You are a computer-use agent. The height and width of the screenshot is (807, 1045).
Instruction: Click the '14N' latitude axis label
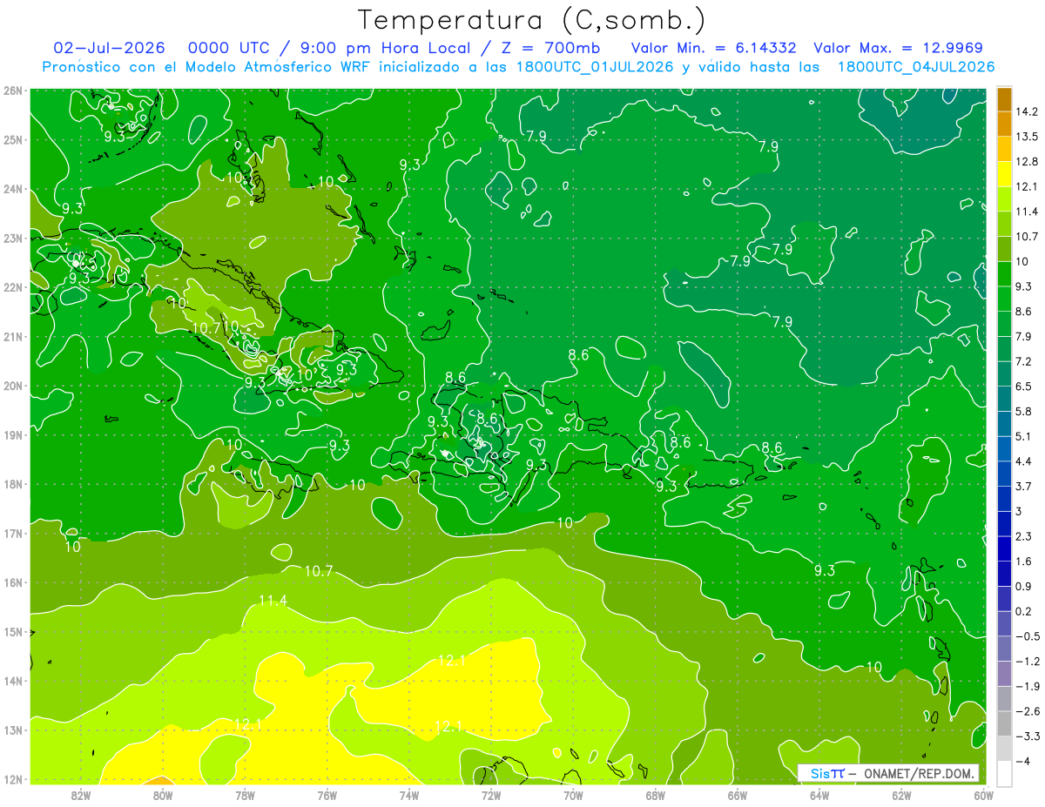coord(12,681)
